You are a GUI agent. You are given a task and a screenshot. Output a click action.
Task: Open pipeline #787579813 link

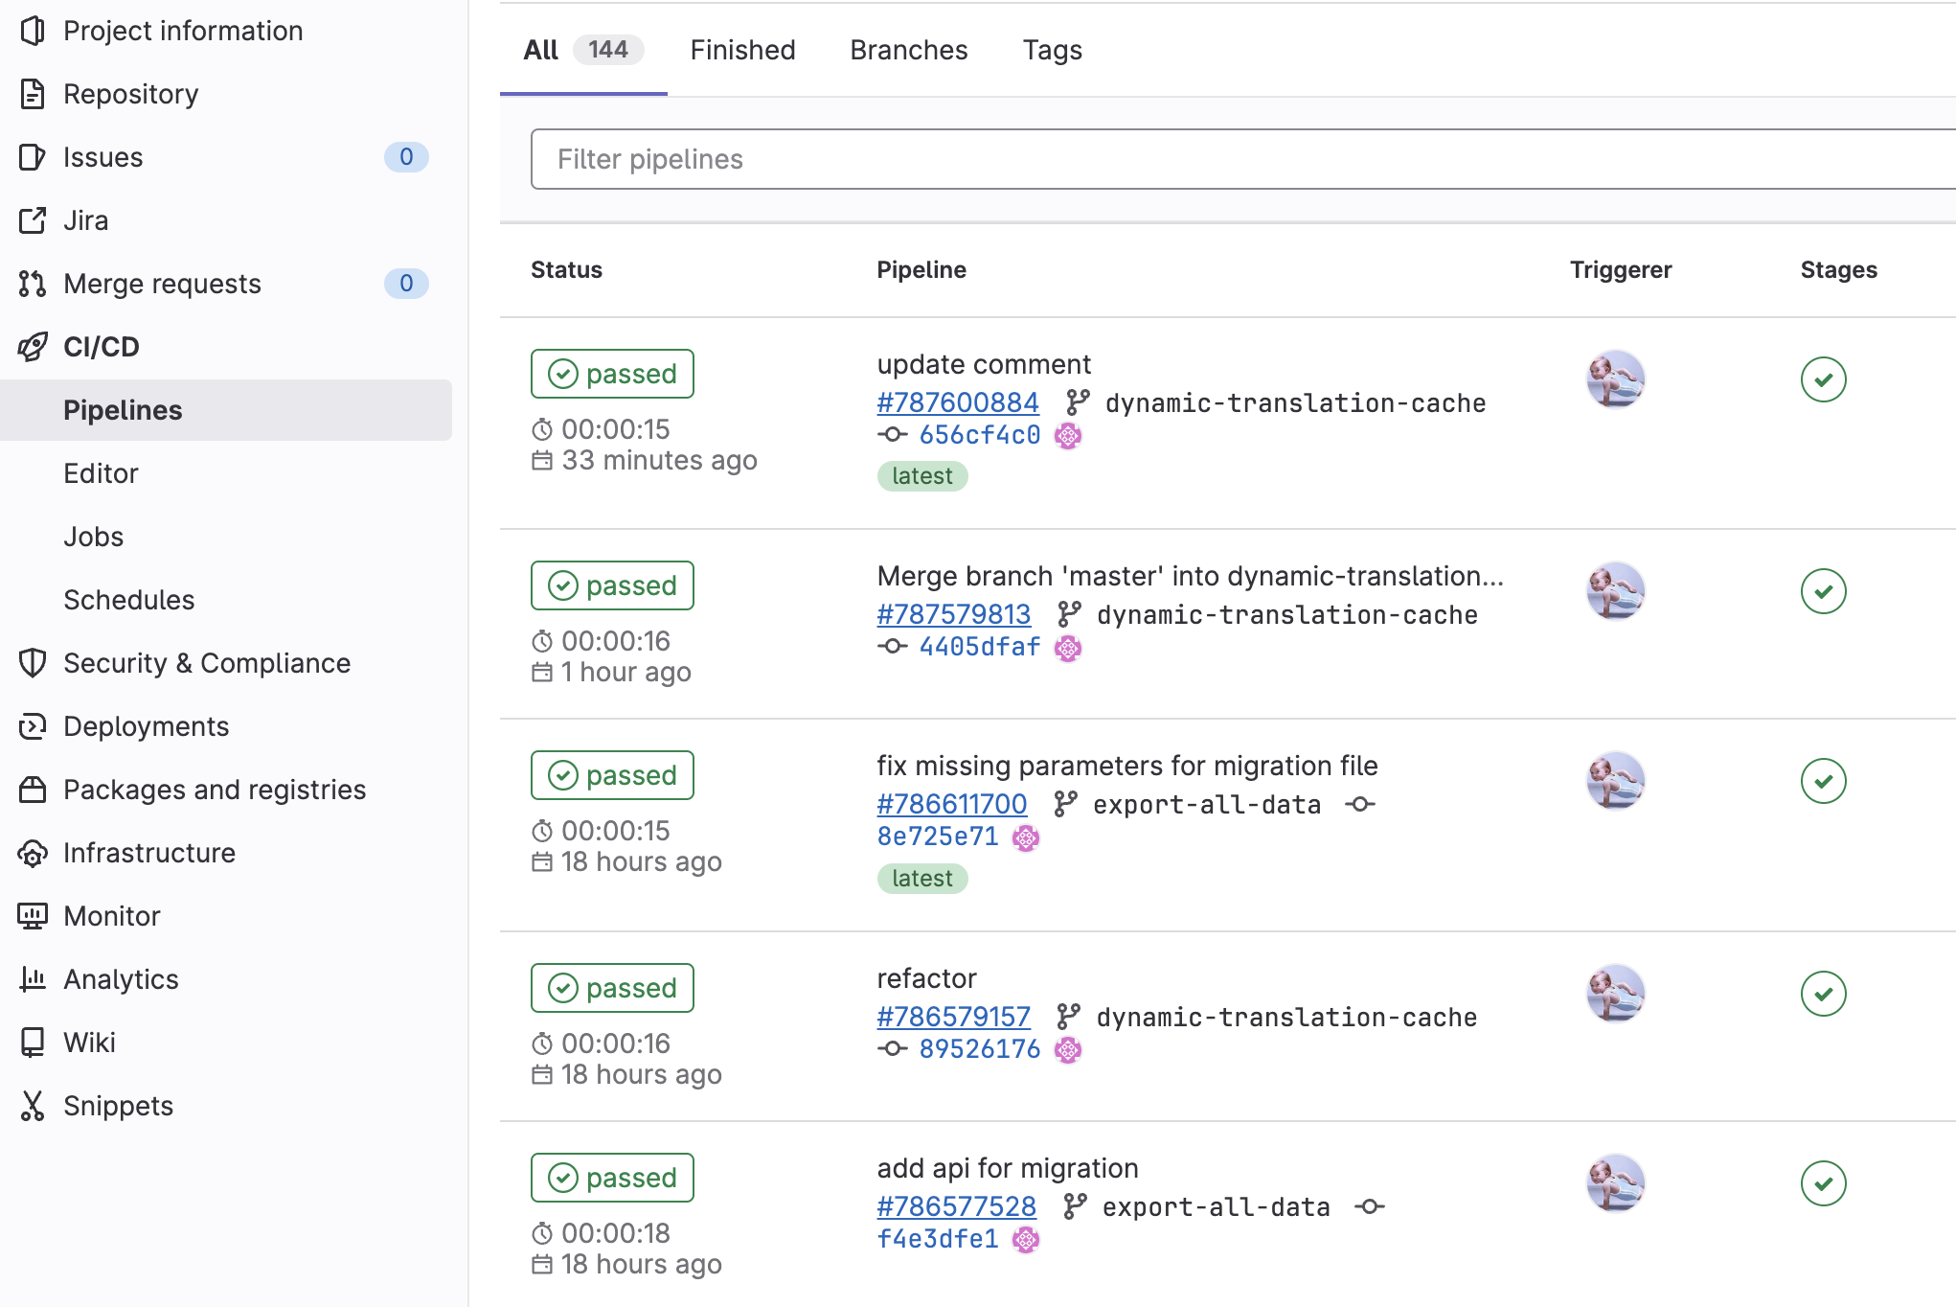click(x=953, y=614)
